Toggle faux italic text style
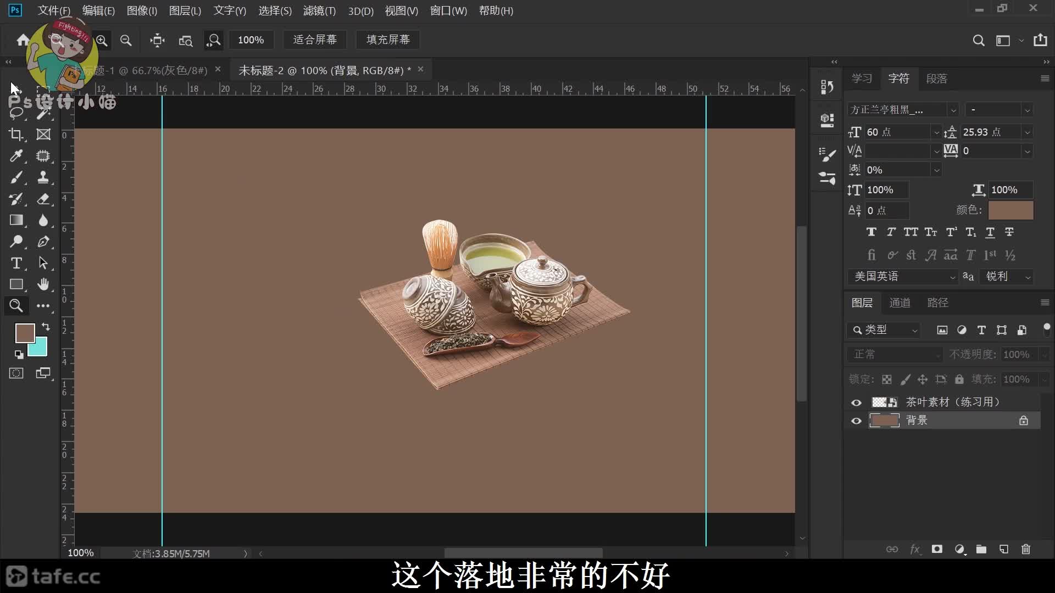 pyautogui.click(x=891, y=232)
